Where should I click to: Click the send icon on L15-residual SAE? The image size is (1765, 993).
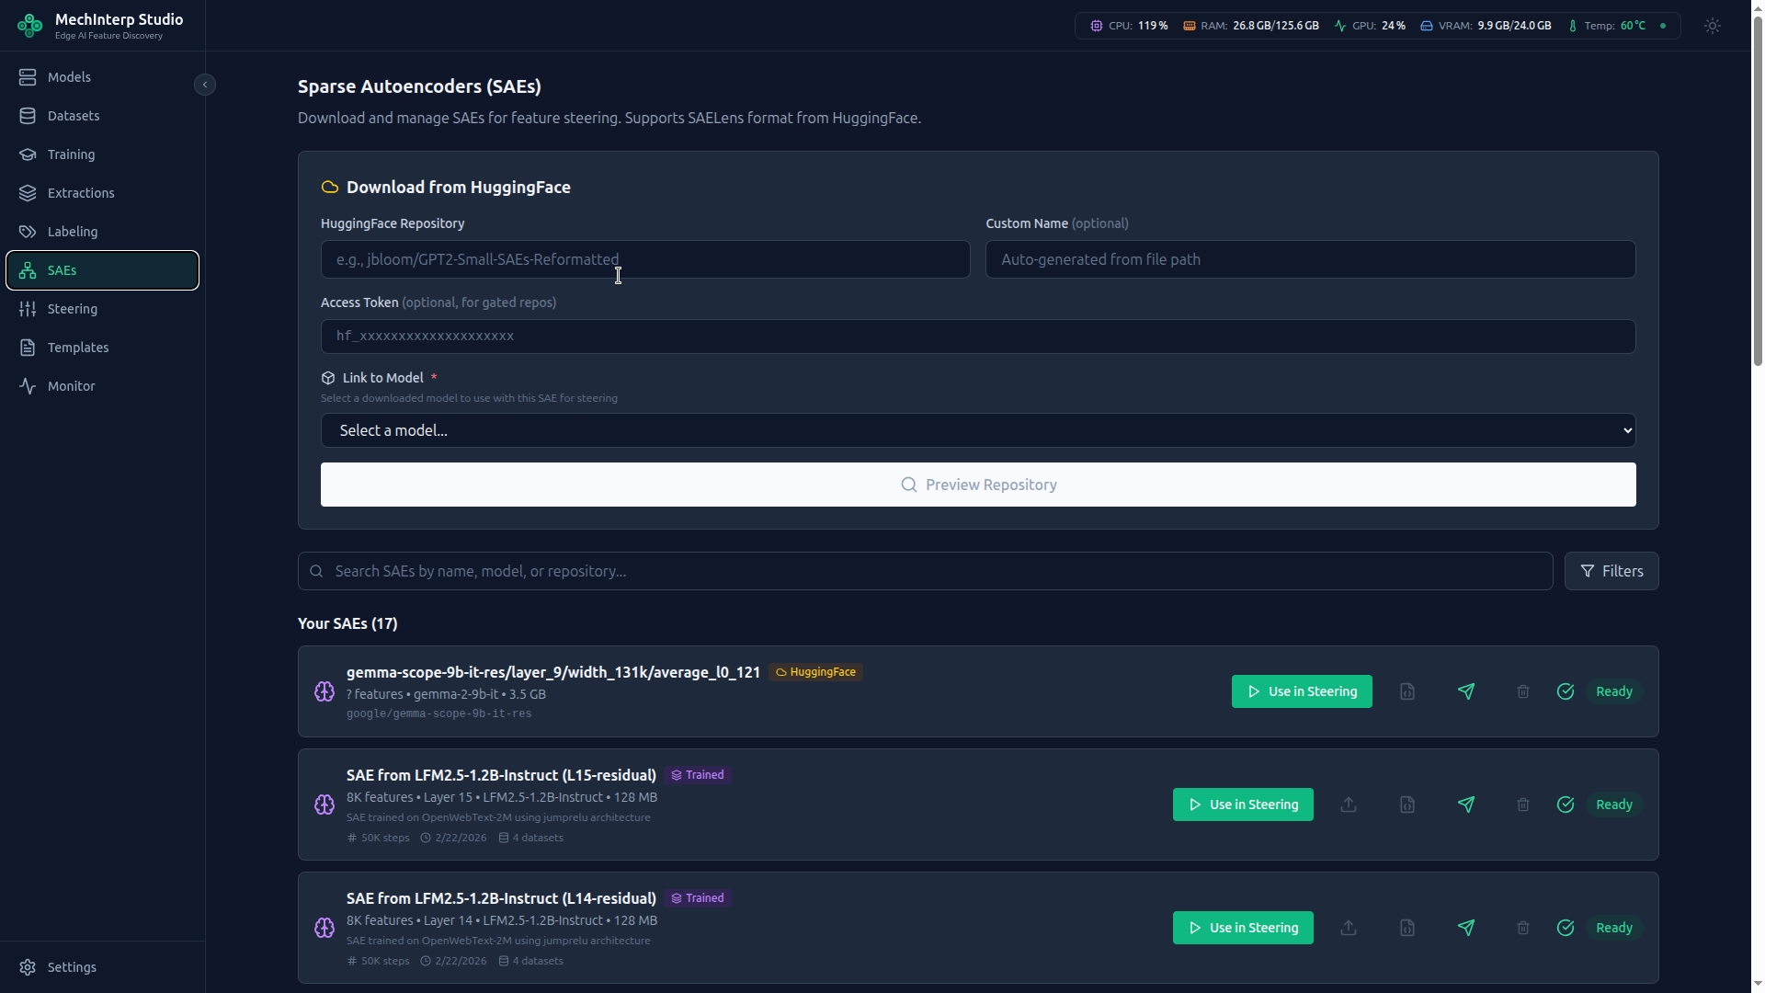(x=1466, y=805)
